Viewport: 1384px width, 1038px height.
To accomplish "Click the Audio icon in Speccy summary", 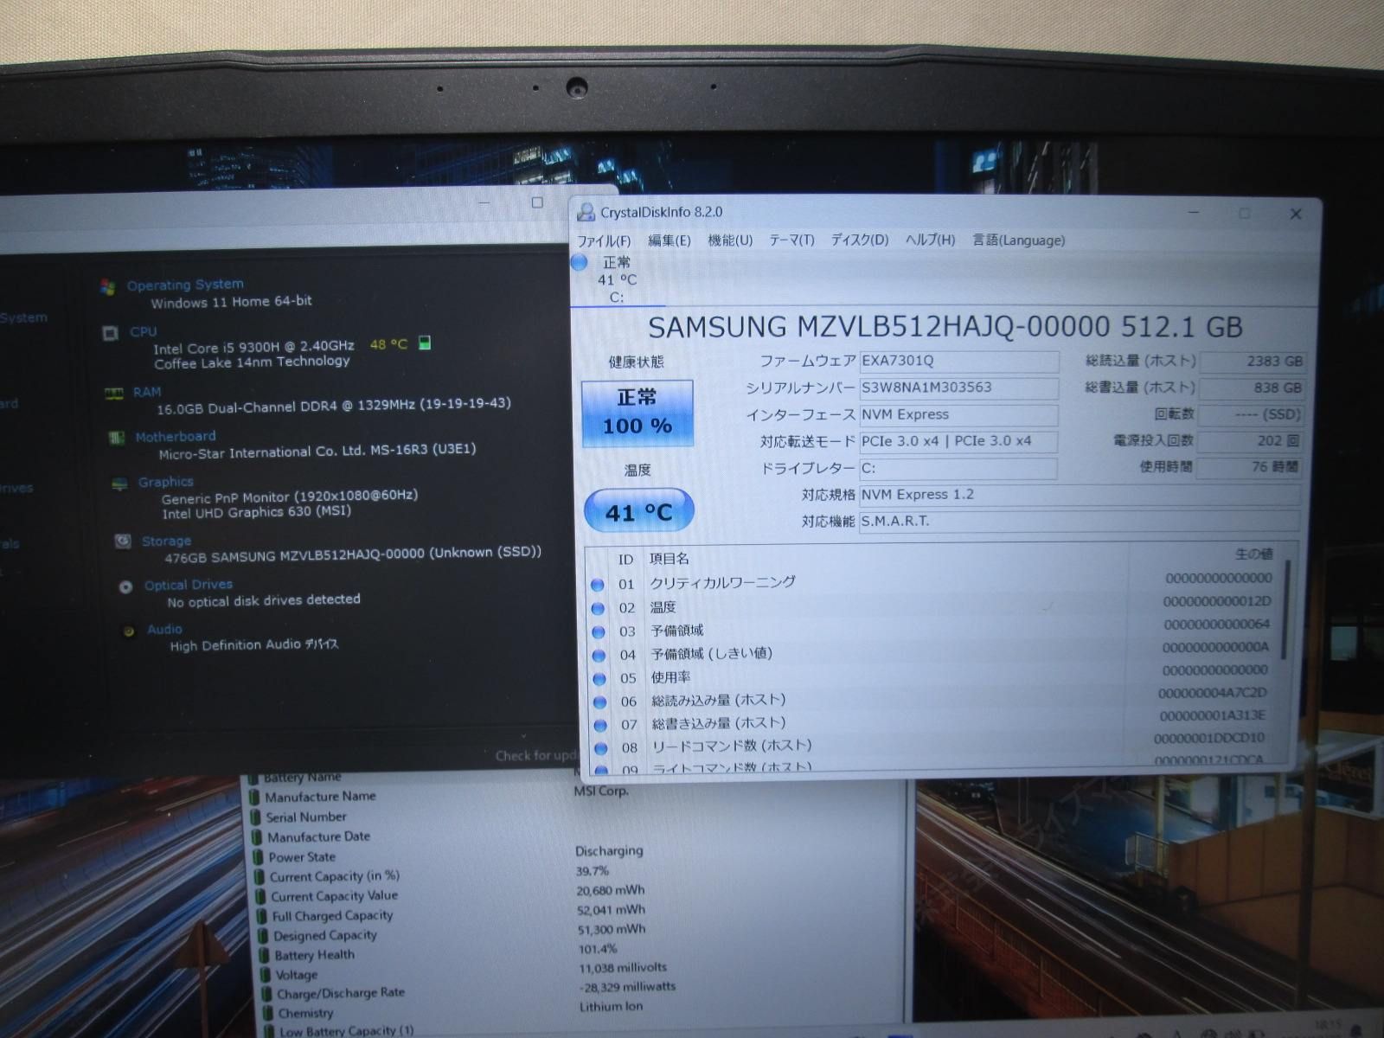I will [x=129, y=631].
